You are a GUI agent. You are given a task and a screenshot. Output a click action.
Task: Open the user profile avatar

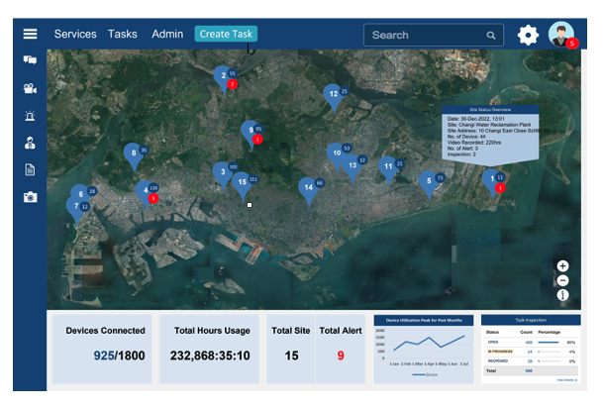pos(561,34)
